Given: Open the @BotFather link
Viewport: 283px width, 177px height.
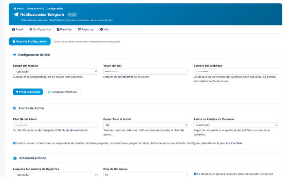Looking at the screenshot, I should [125, 77].
